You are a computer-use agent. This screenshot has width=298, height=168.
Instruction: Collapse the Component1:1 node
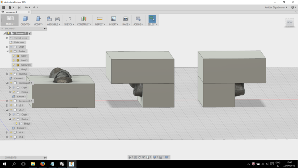(x=7, y=83)
